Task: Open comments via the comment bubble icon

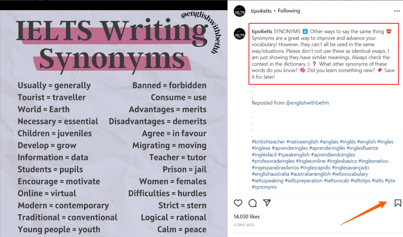Action: click(252, 203)
